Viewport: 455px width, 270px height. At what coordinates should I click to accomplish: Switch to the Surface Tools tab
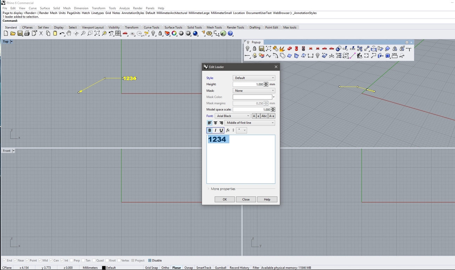tap(173, 27)
